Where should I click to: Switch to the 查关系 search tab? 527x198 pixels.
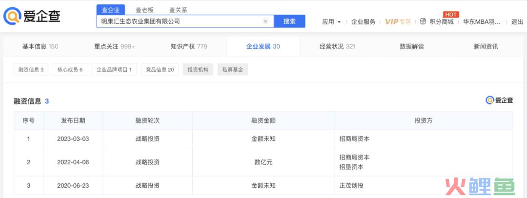point(178,10)
